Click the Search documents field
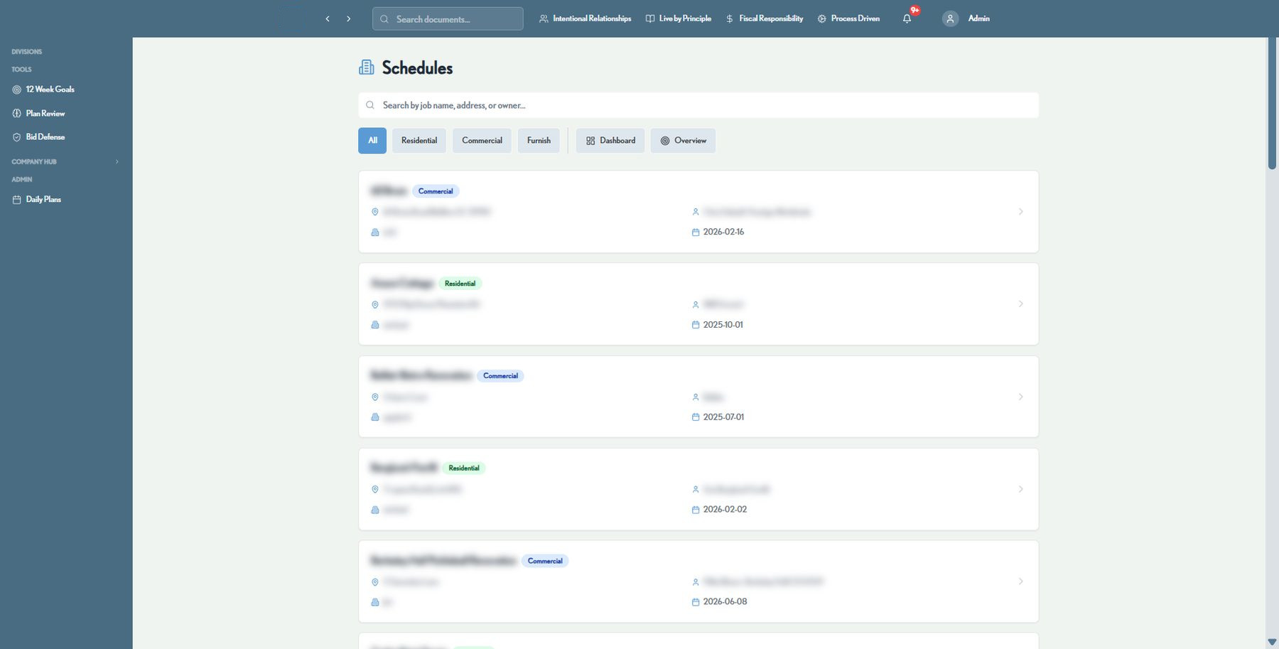This screenshot has height=649, width=1279. tap(448, 19)
